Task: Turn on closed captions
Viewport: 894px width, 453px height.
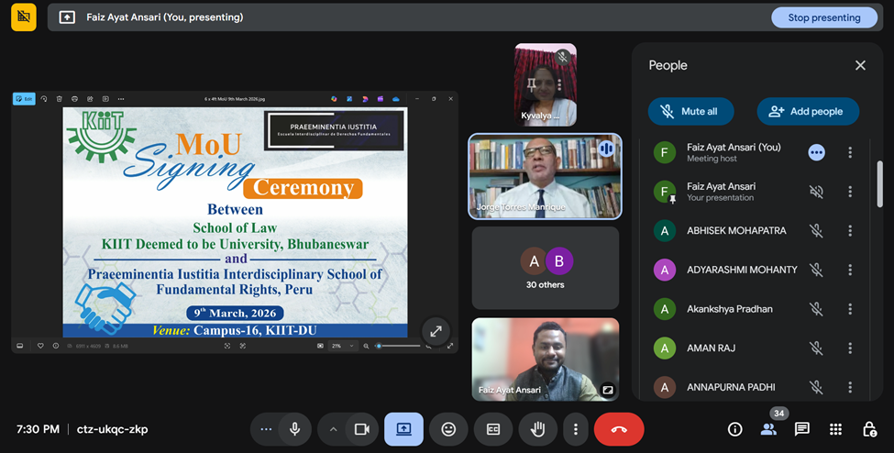Action: click(493, 429)
